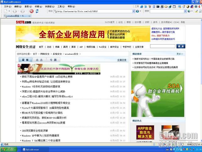Image resolution: width=202 pixels, height=152 pixels.
Task: Open article IE8浏览器安全性能详解
Action: tap(35, 131)
